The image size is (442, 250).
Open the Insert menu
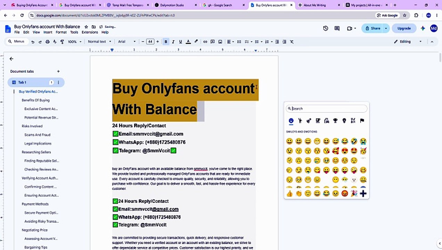(48, 32)
